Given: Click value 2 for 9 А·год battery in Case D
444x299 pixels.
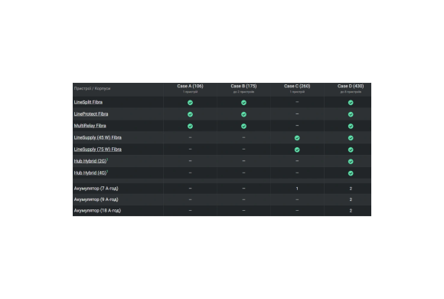Looking at the screenshot, I should [351, 199].
